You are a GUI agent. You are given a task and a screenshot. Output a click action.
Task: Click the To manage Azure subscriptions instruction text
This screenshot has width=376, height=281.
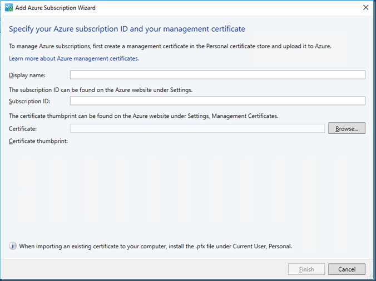pos(170,46)
